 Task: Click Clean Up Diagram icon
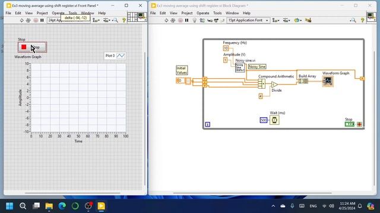coord(308,21)
